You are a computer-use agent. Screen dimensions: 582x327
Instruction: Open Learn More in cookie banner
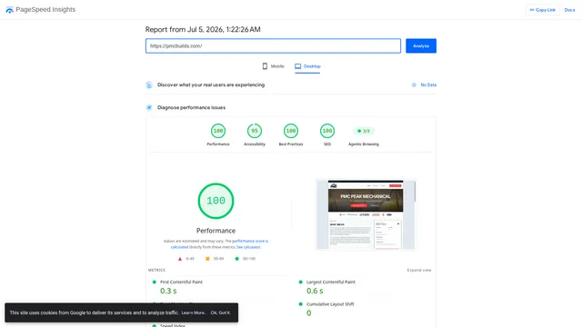pos(193,312)
